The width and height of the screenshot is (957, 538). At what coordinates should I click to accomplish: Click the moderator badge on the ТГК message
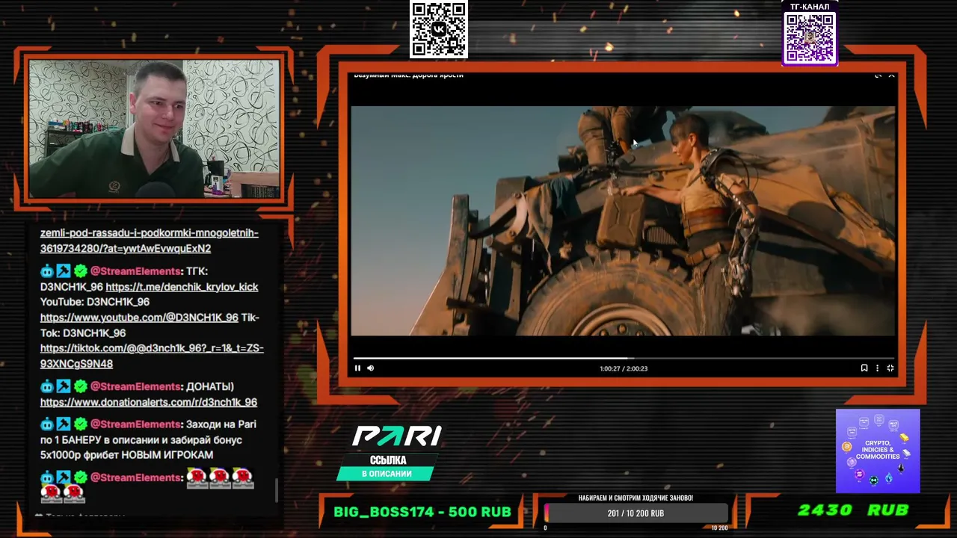coord(64,271)
